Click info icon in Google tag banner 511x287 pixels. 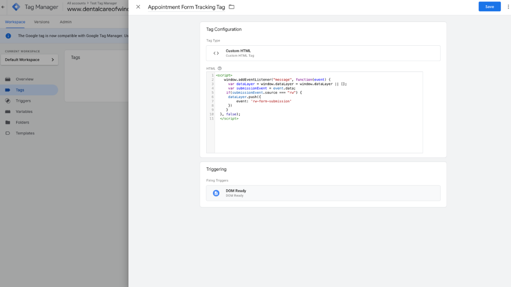[x=8, y=36]
